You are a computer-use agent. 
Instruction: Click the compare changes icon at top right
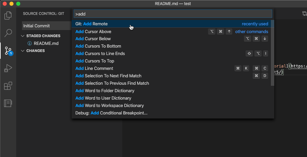point(304,14)
